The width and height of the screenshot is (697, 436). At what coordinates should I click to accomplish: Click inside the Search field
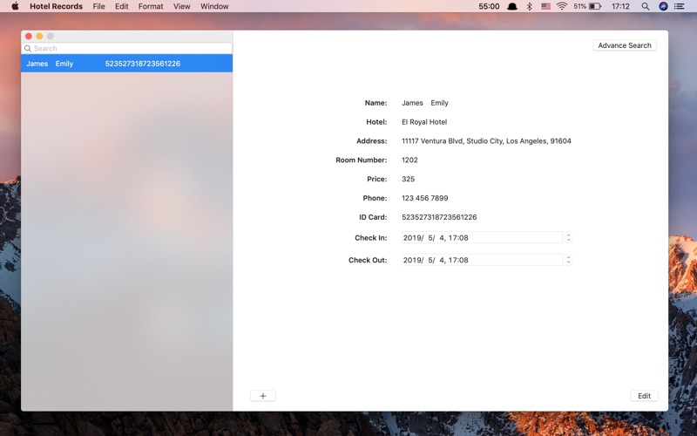(126, 48)
